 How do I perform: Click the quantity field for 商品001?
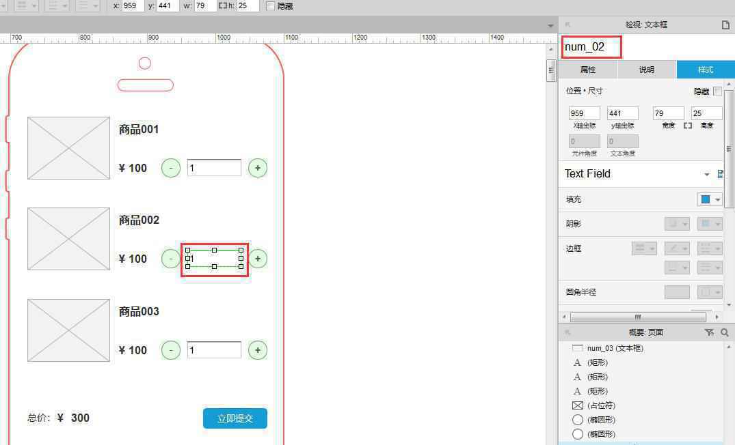pos(214,168)
